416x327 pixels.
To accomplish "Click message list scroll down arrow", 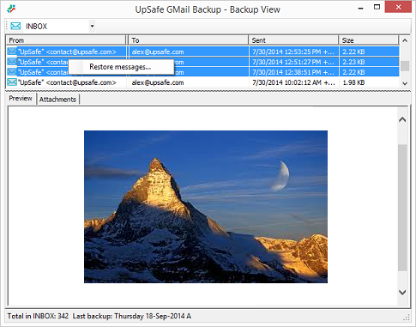I will [405, 83].
